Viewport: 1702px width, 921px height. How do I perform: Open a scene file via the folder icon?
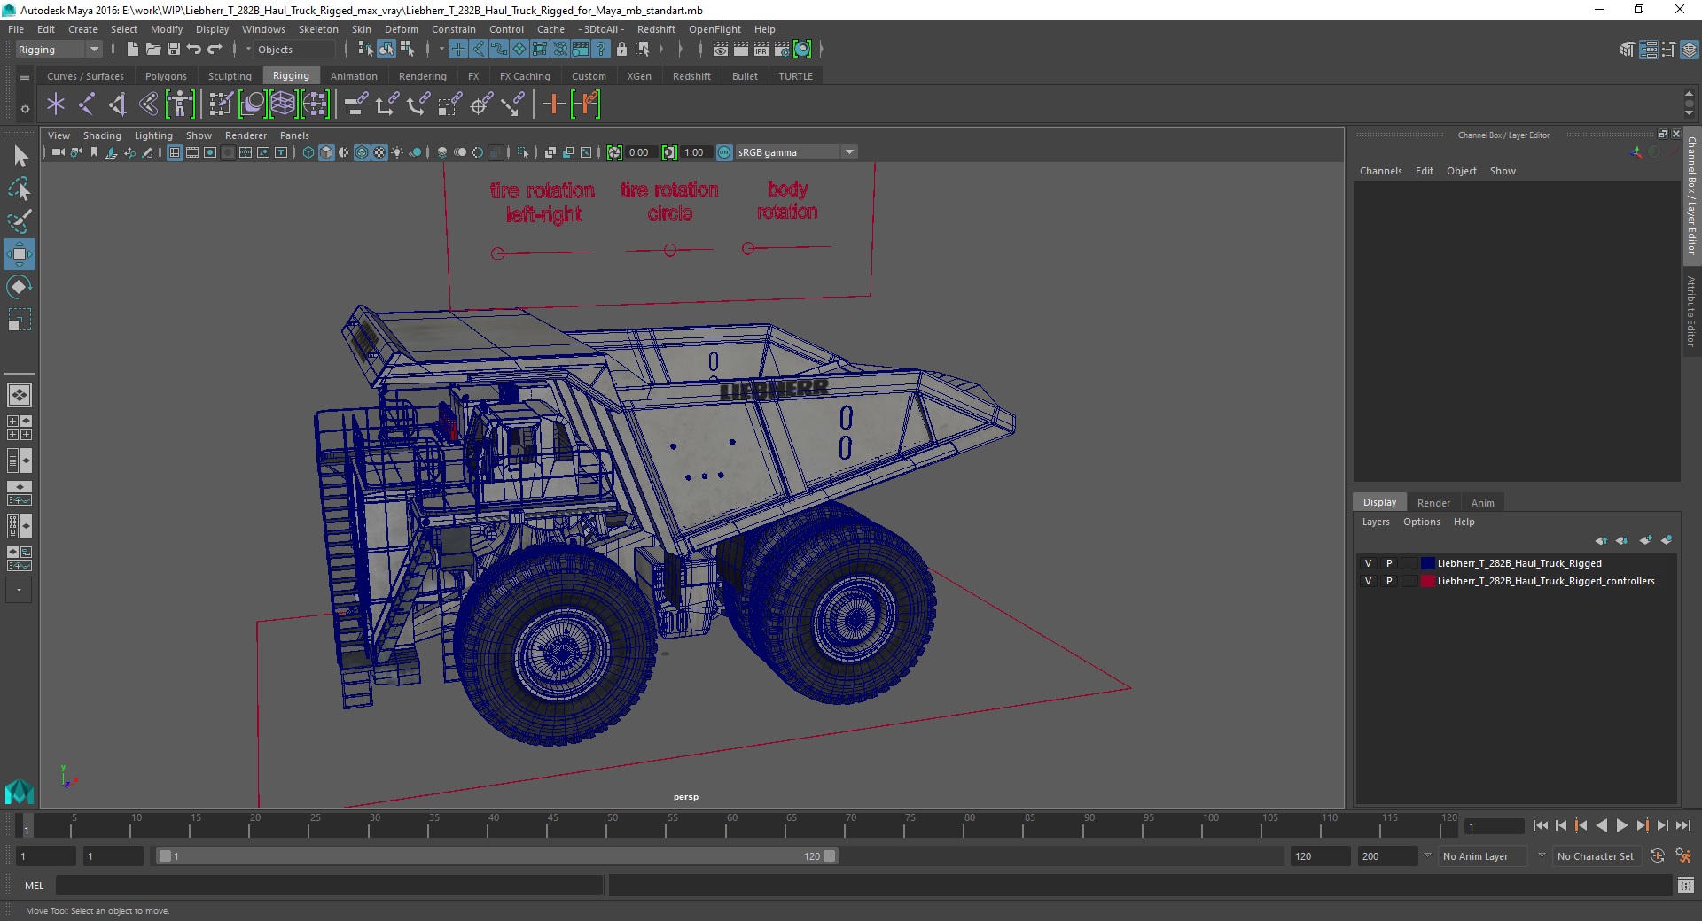coord(152,50)
